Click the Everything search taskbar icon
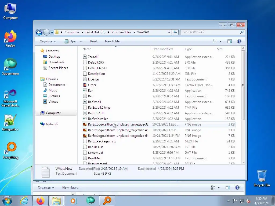275x206 pixels. 107,201
